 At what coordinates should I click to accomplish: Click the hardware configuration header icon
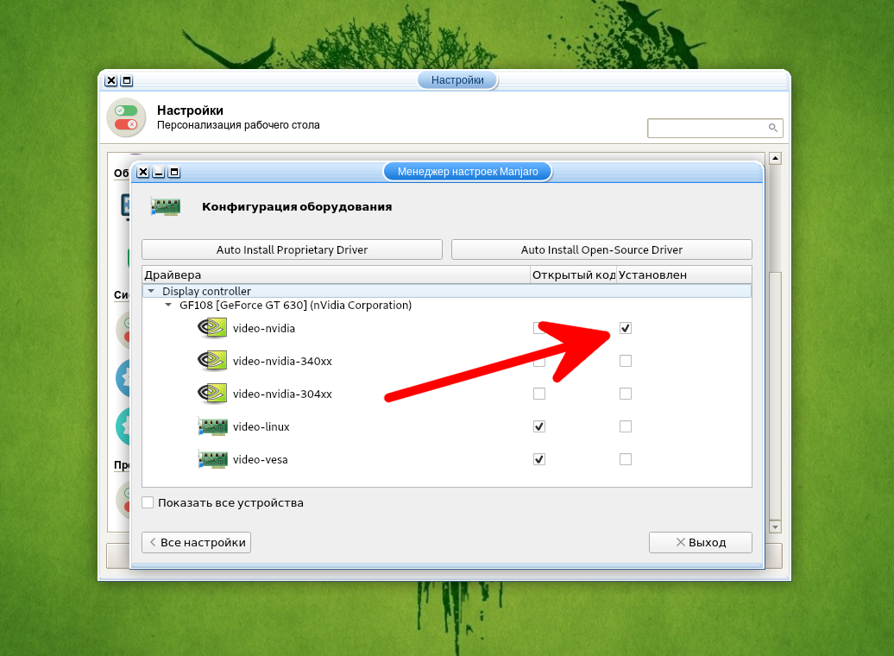tap(166, 206)
